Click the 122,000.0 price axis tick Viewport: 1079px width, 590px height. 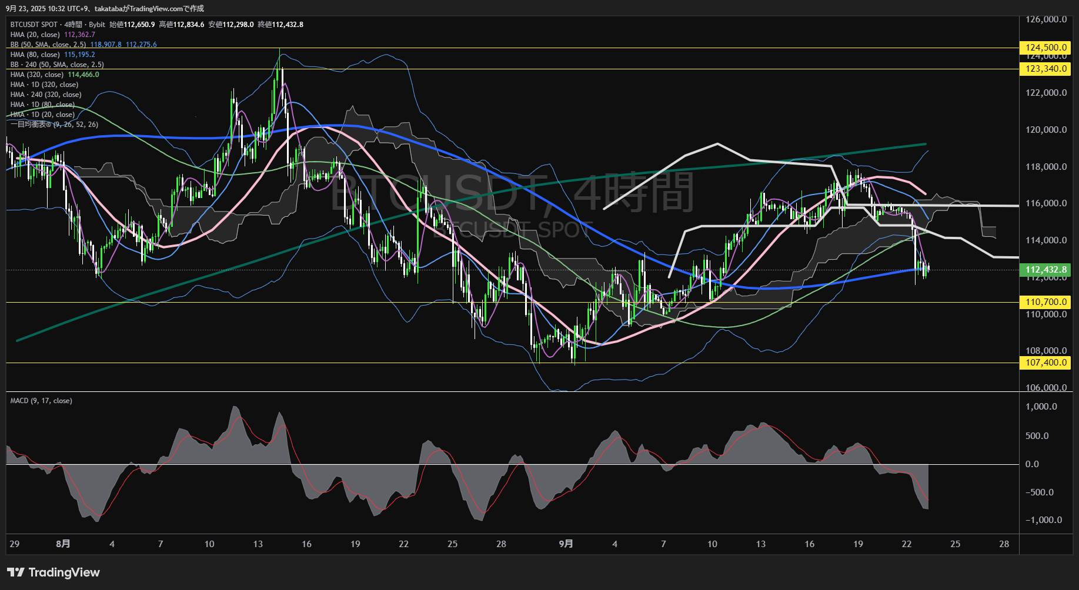pos(1046,93)
